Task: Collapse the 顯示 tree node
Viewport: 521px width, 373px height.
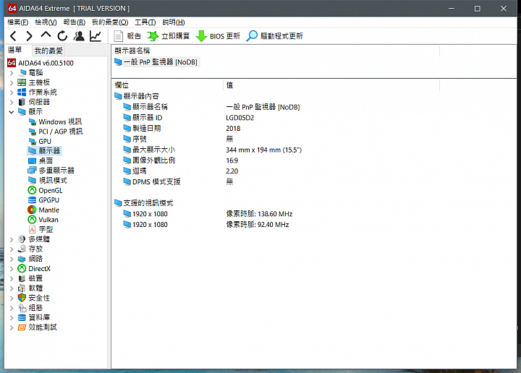Action: tap(12, 112)
